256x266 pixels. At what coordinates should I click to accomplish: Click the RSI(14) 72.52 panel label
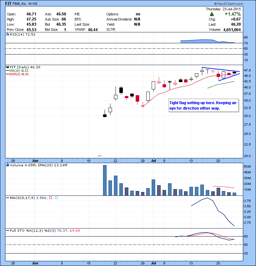pos(23,34)
